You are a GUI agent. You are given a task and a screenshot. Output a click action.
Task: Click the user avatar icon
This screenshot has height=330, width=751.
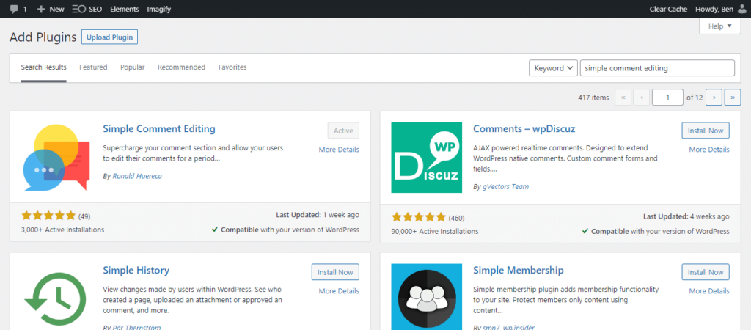pos(743,9)
